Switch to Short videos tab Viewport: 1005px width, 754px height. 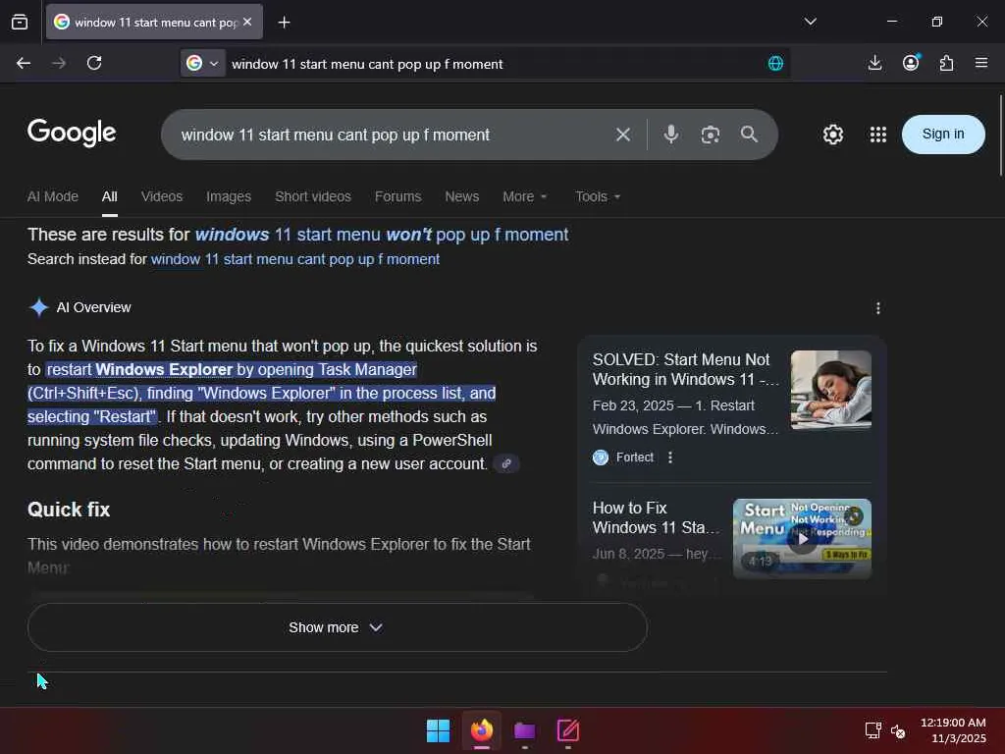pos(313,196)
